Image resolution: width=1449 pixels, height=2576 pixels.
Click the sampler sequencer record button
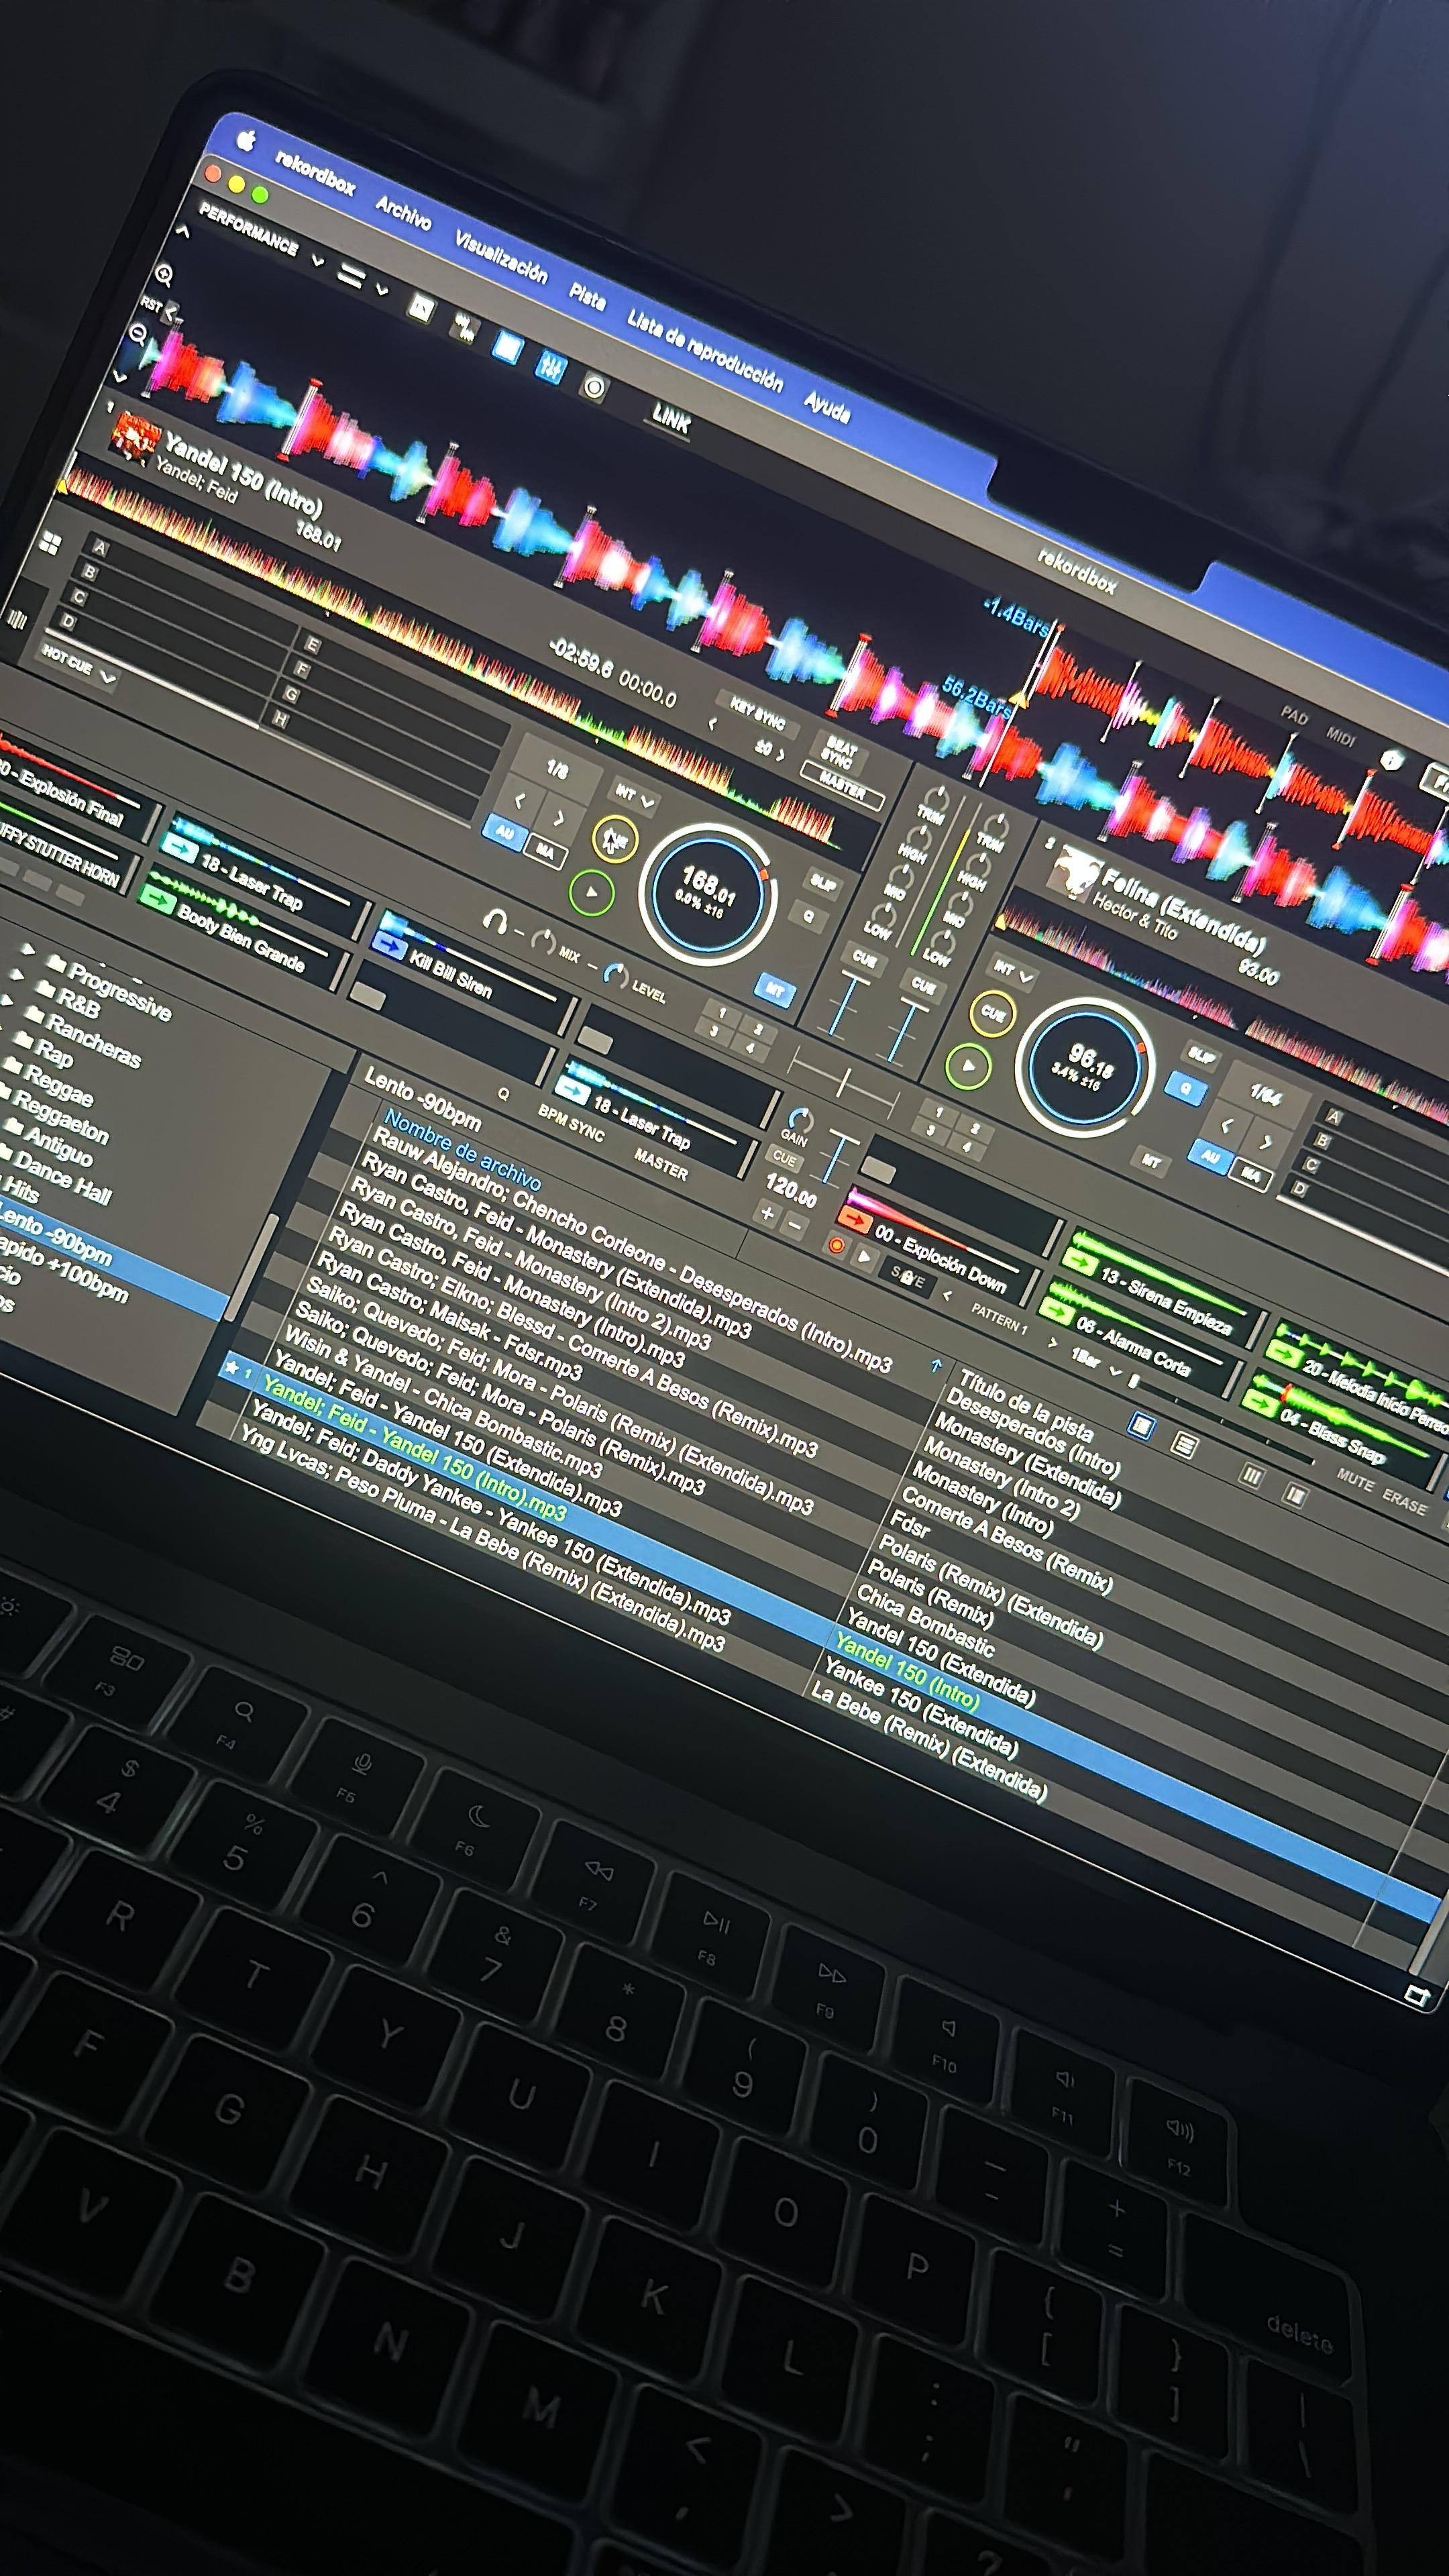[x=836, y=1245]
